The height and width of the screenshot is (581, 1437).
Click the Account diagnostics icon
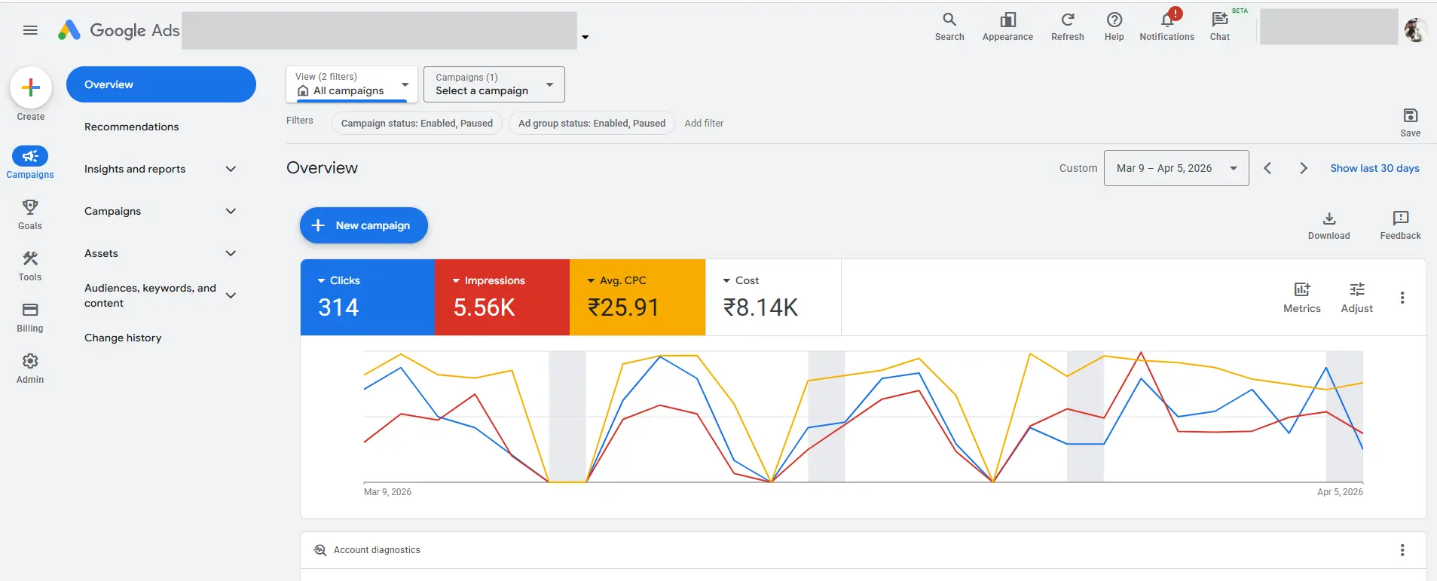[320, 550]
